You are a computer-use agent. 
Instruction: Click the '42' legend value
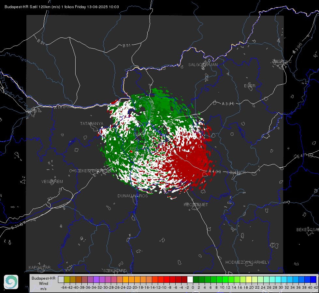pyautogui.click(x=316, y=287)
